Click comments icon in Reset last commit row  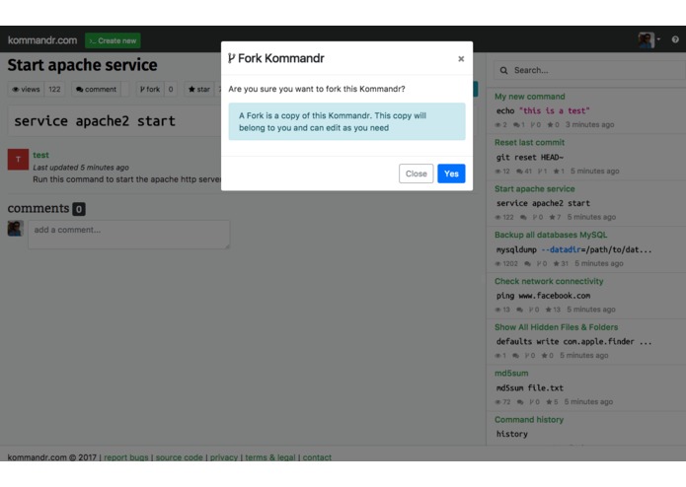click(x=519, y=172)
